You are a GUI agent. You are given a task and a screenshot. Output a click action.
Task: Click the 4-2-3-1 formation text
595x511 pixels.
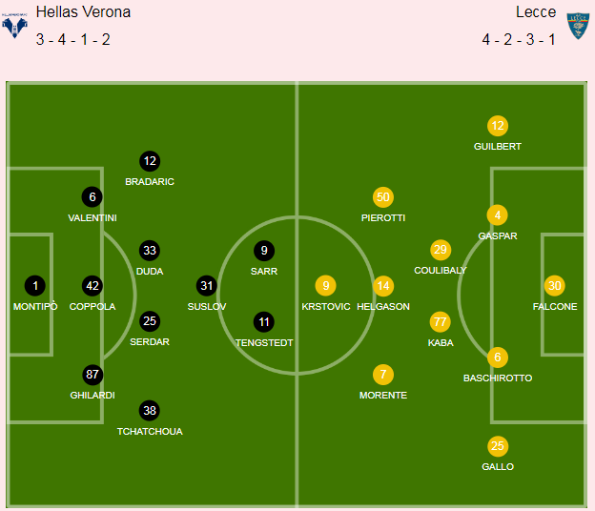tap(519, 39)
